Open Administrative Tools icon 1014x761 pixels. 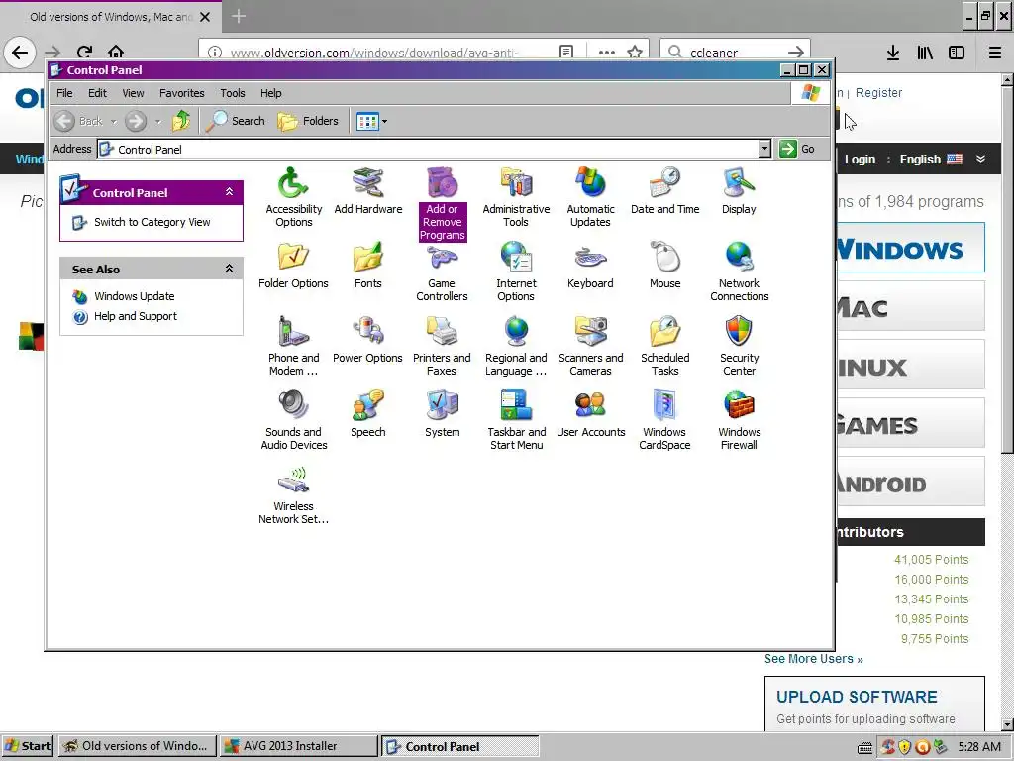point(516,197)
